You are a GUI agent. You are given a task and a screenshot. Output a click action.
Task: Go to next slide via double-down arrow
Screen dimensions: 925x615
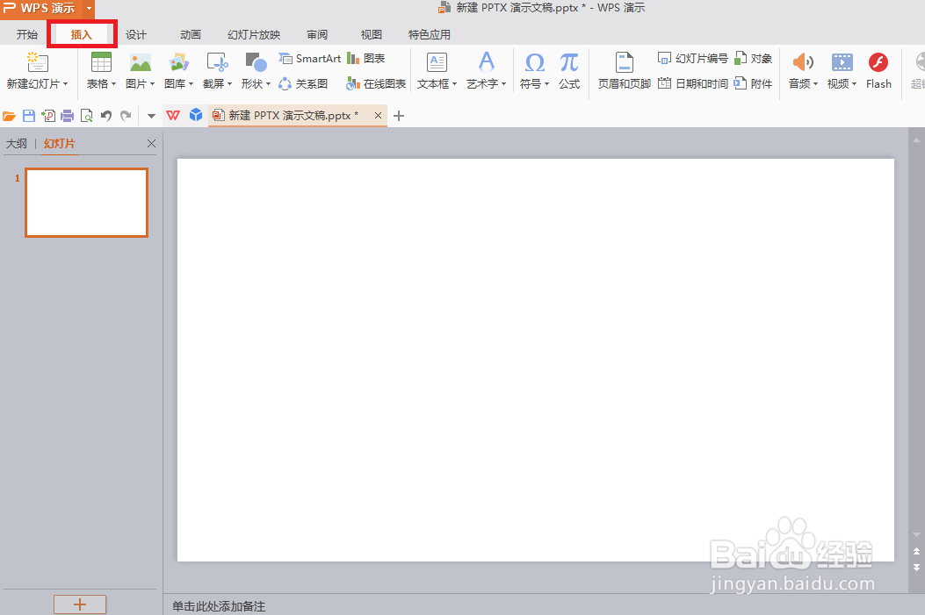coord(916,568)
